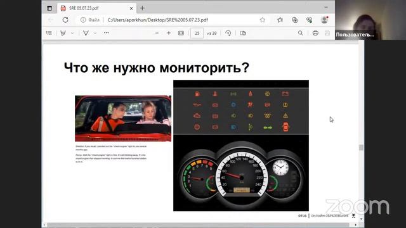Minimize the browser window

[326, 7]
